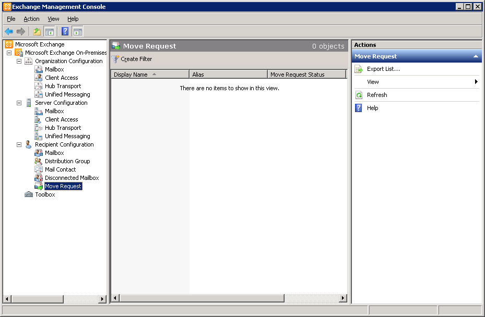The width and height of the screenshot is (485, 317).
Task: Click Client Access icon under Server Configuration
Action: (x=38, y=119)
